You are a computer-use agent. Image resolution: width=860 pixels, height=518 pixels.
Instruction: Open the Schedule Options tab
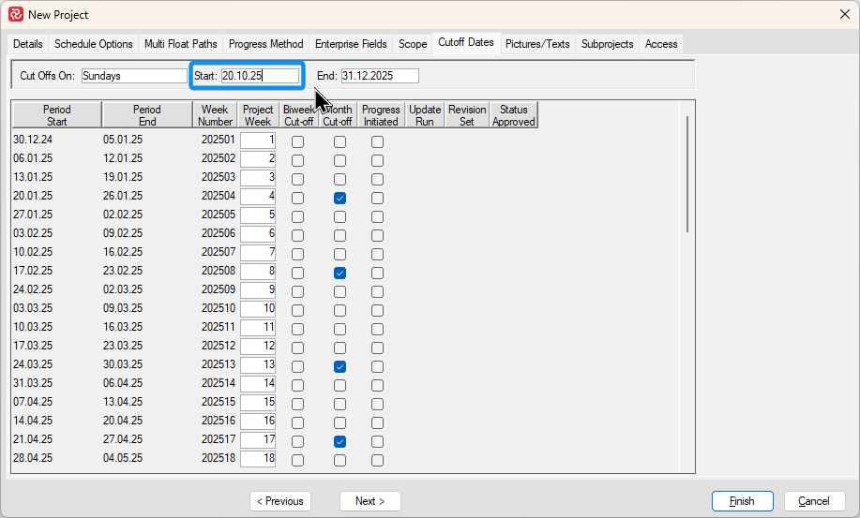[x=94, y=44]
